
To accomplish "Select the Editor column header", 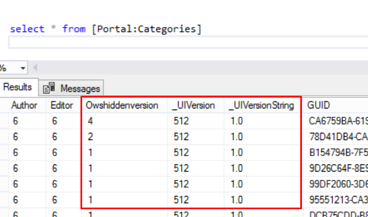I will [62, 105].
